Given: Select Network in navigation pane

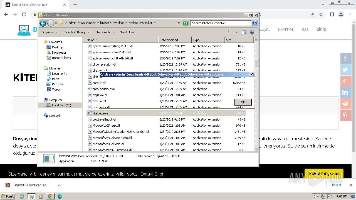Looking at the screenshot, I should pyautogui.click(x=55, y=116).
